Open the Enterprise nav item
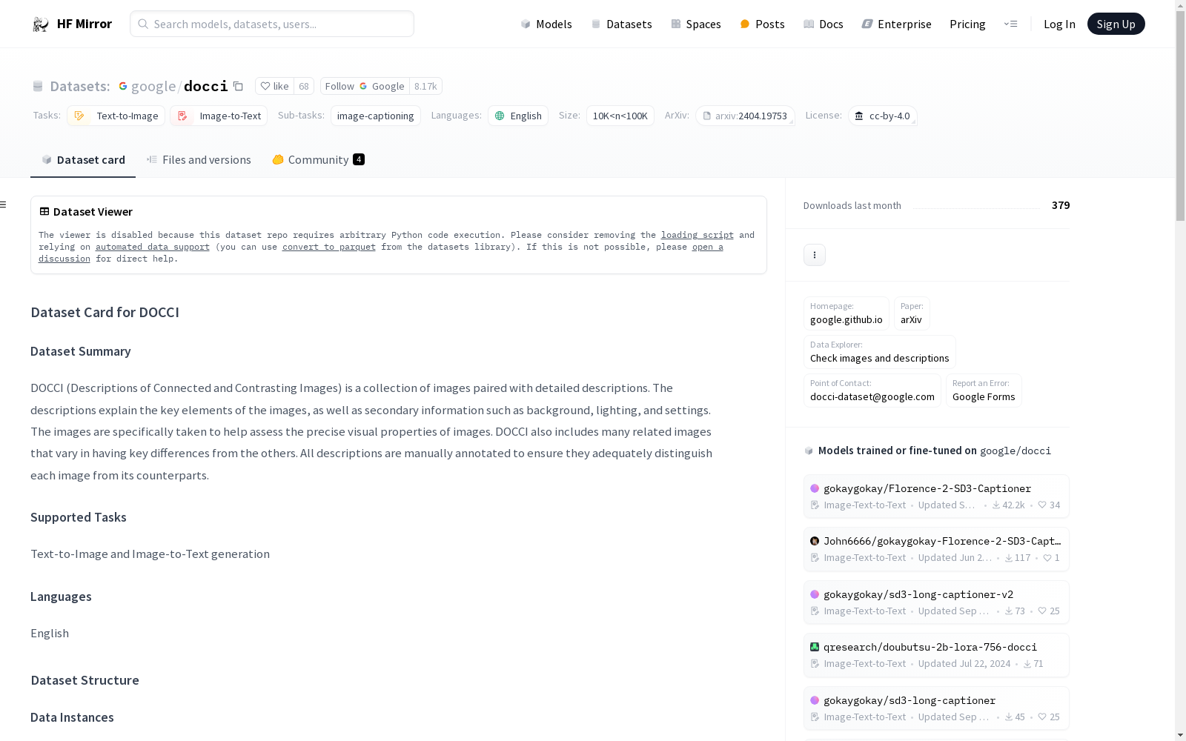This screenshot has height=741, width=1186. click(x=896, y=24)
